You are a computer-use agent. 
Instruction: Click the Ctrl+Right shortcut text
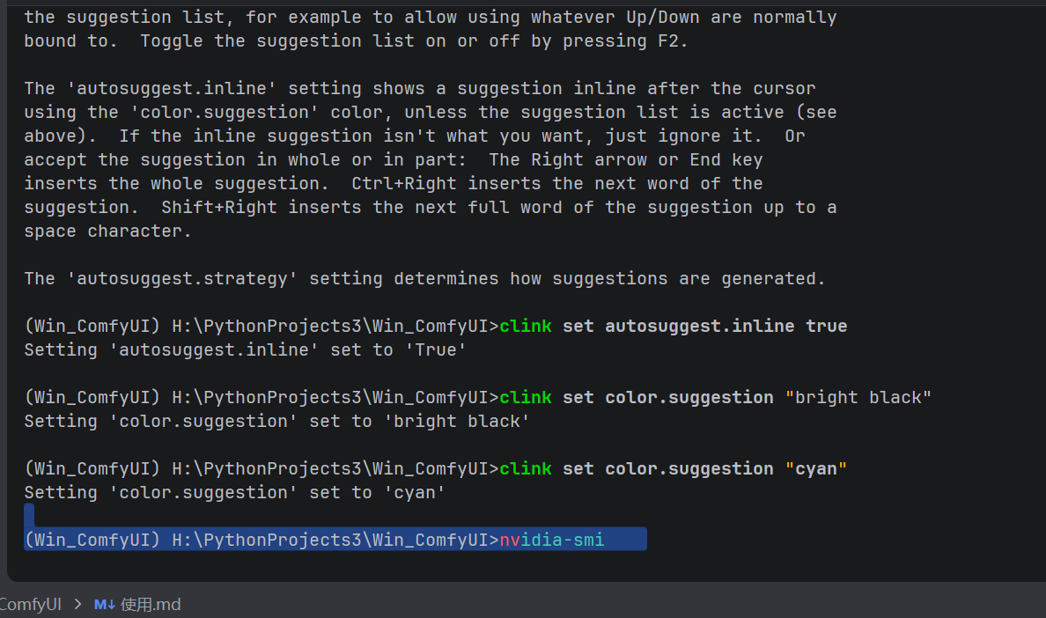coord(404,183)
